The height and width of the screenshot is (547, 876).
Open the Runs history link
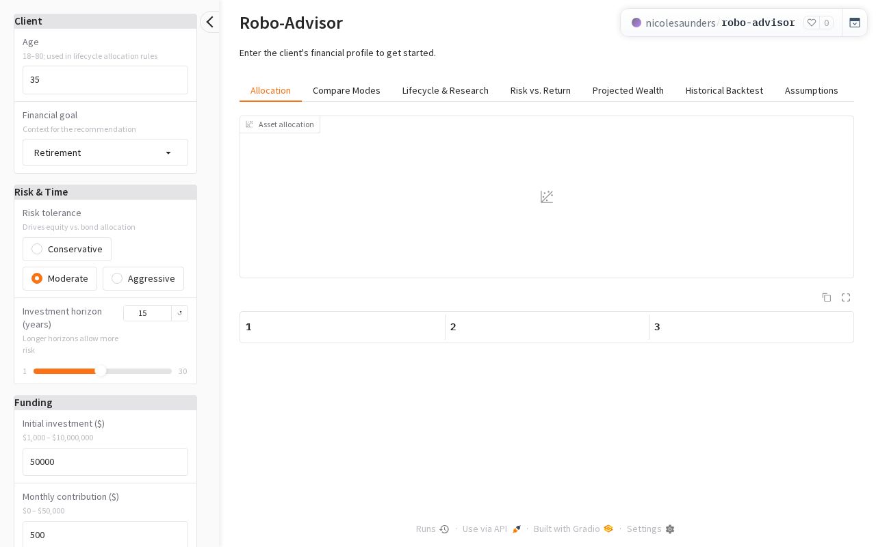[x=433, y=529]
